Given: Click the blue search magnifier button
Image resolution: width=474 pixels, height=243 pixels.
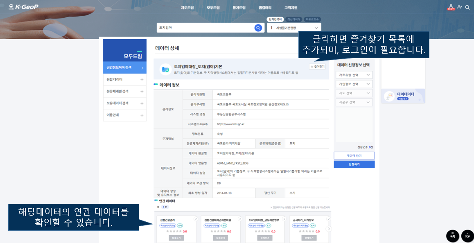Looking at the screenshot, I should tap(258, 28).
